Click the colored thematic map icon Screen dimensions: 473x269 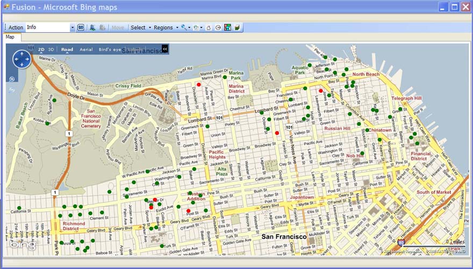click(x=227, y=27)
